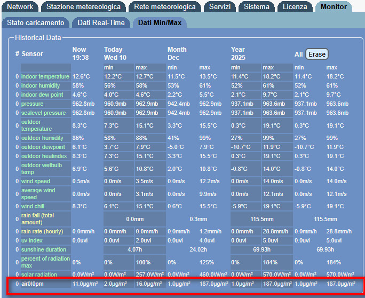Go to the Servizi tab
The width and height of the screenshot is (365, 298).
(x=220, y=7)
